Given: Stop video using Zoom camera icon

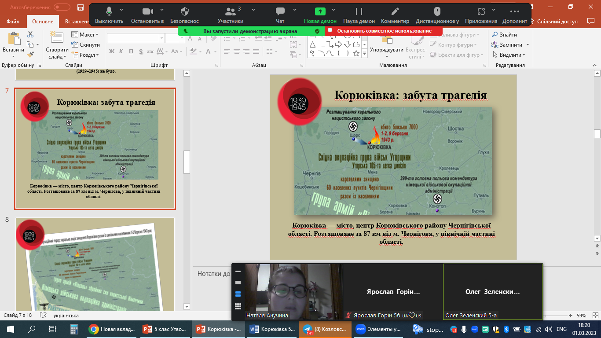Looking at the screenshot, I should click(x=147, y=12).
